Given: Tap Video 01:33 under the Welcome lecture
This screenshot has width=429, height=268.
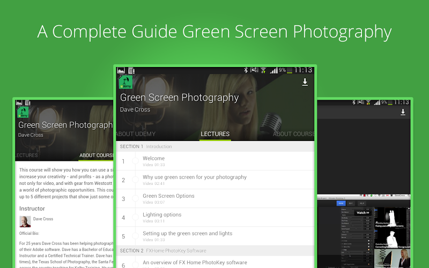Looking at the screenshot, I should click(x=153, y=165).
